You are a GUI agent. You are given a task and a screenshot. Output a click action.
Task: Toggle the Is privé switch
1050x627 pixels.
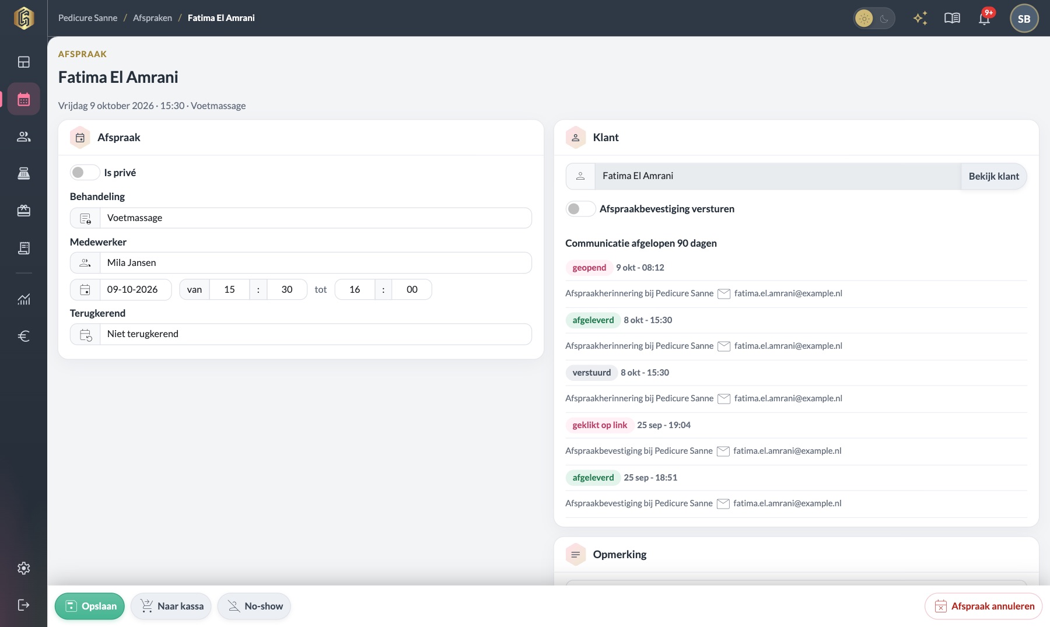click(85, 173)
